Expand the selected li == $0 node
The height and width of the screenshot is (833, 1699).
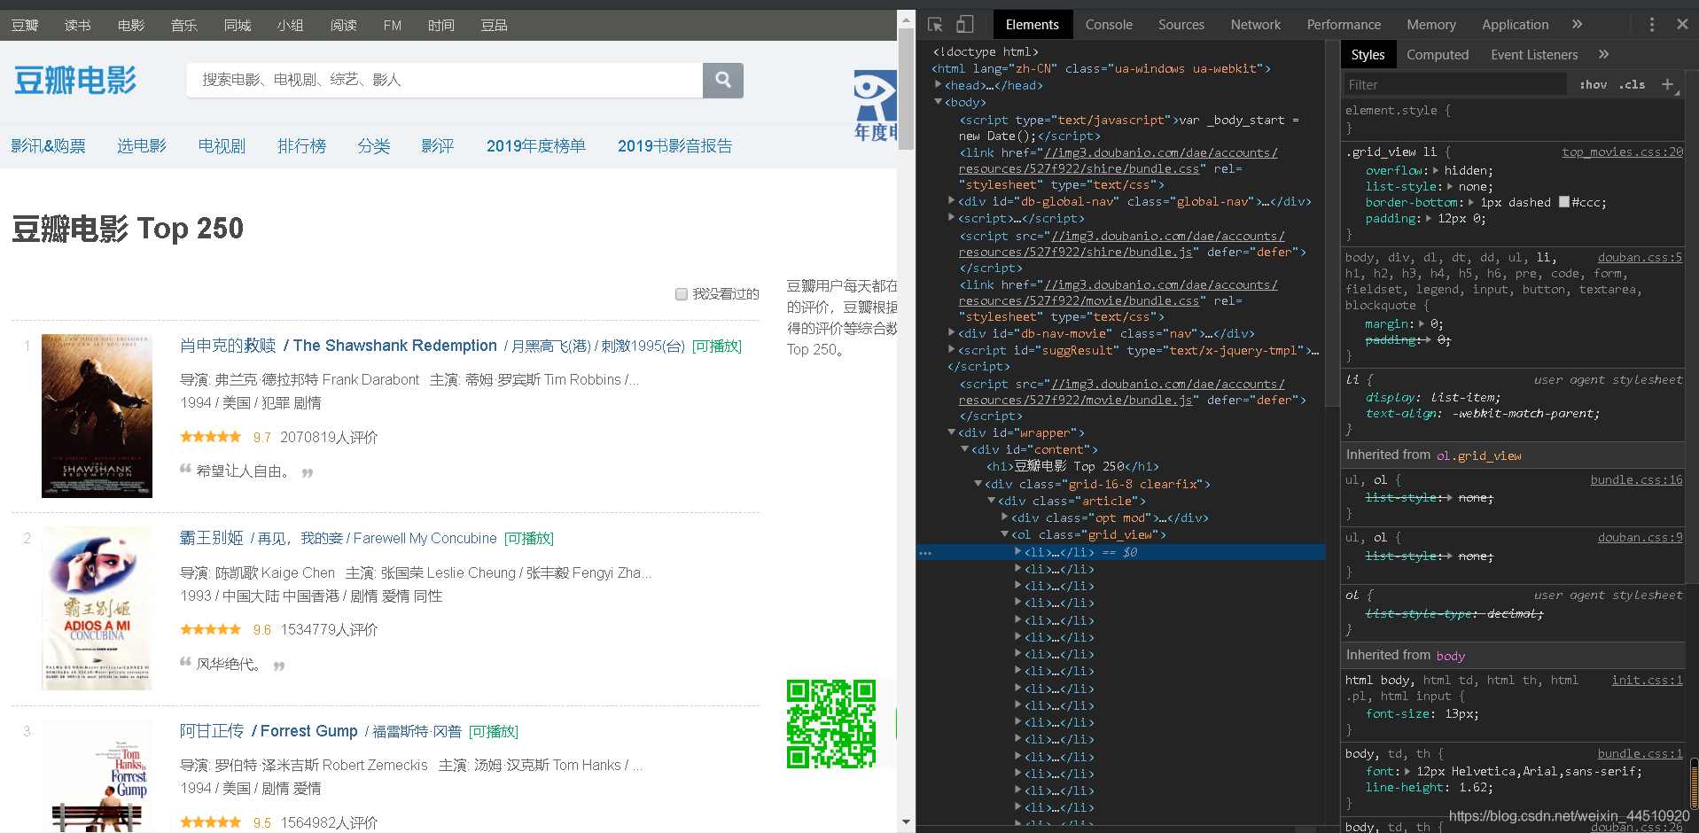point(1018,551)
